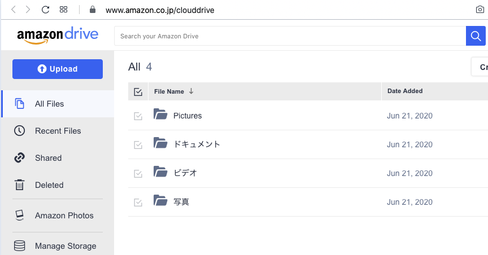
Task: Click the Amazon Drive logo
Action: click(x=58, y=35)
